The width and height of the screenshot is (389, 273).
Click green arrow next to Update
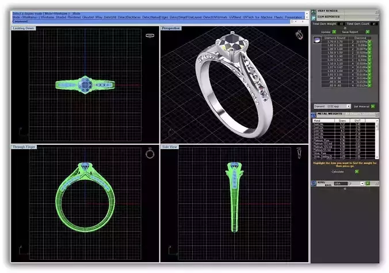pos(334,32)
